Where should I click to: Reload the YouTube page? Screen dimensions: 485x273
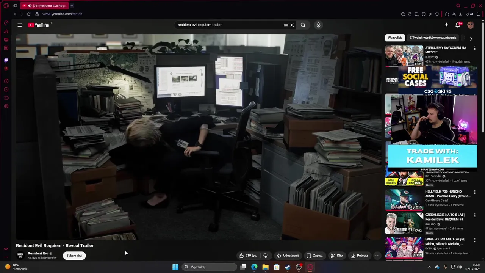28,14
